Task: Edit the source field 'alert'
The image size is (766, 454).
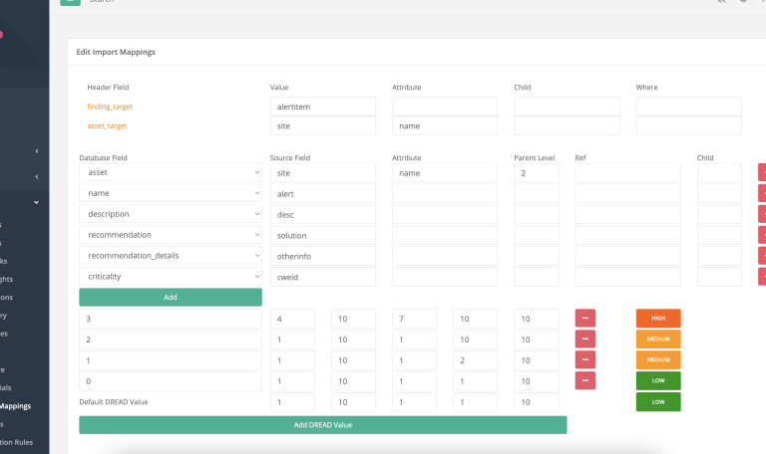Action: pos(323,193)
